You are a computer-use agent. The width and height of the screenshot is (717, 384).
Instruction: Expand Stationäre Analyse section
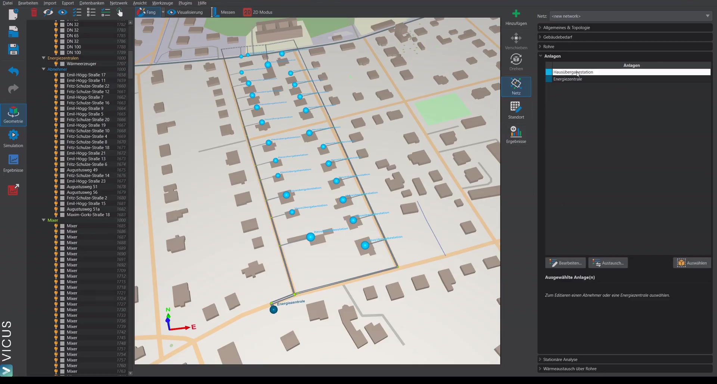coord(625,359)
